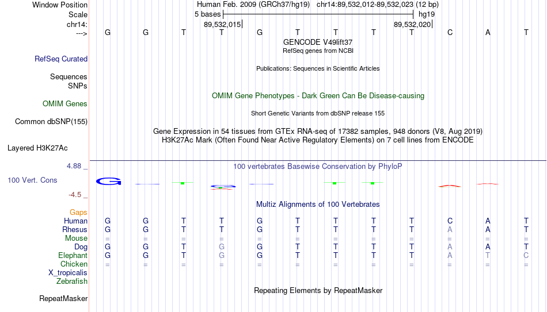This screenshot has height=312, width=547.
Task: Click the chr14: label on the left
Action: (x=77, y=24)
